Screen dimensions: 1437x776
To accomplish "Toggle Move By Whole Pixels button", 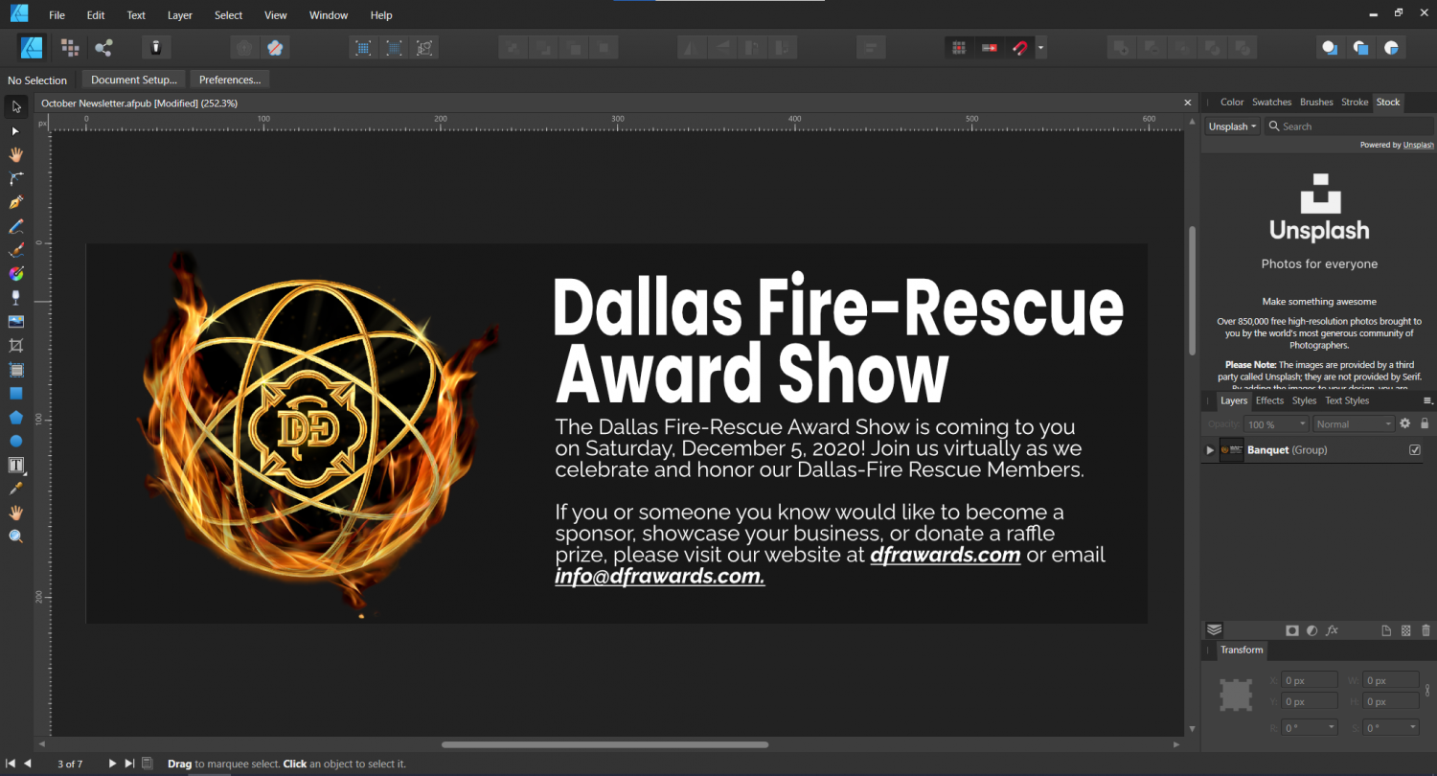I will click(x=989, y=47).
